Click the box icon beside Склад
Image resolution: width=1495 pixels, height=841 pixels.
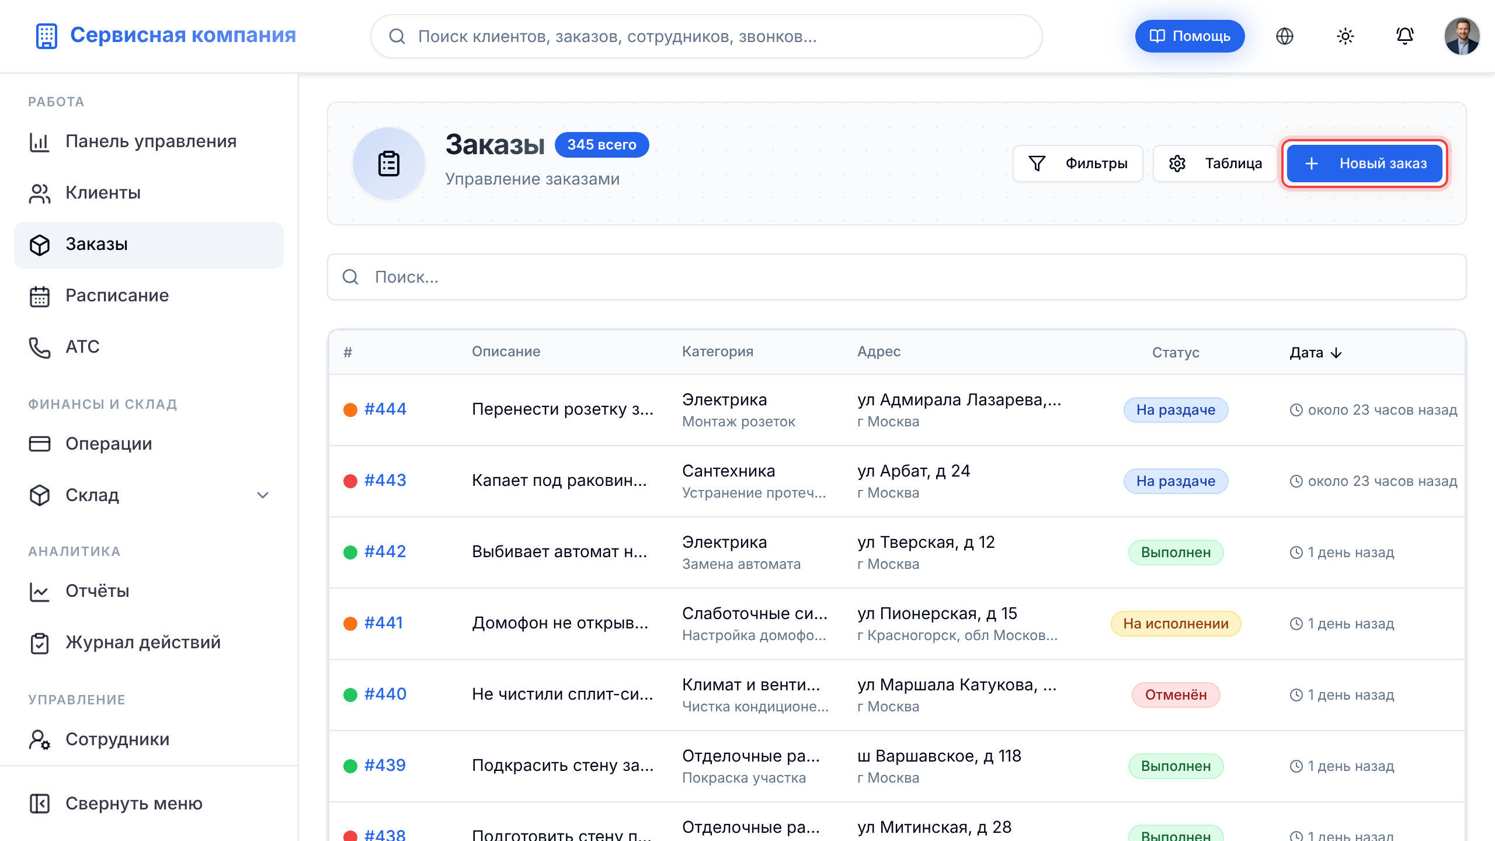(40, 495)
